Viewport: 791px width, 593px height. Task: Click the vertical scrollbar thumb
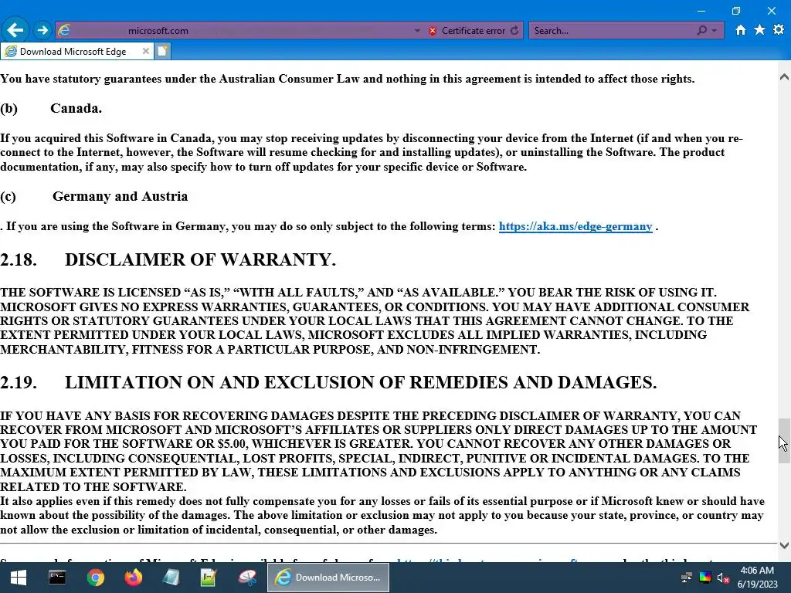(x=784, y=441)
